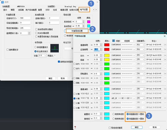This screenshot has width=167, height=130.
Task: Tick 布置导线时输入导线信息 checkbox
Action: pyautogui.click(x=36, y=36)
